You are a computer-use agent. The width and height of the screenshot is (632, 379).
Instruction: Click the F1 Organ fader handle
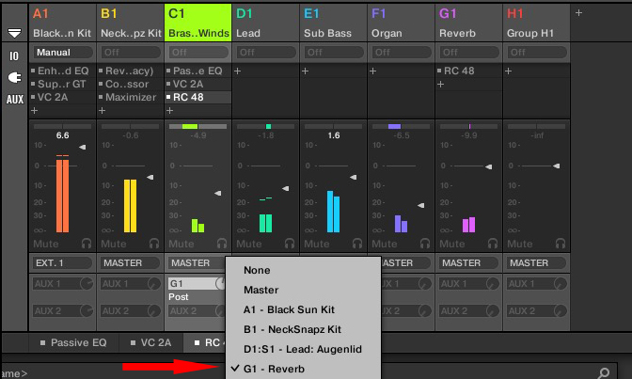420,206
